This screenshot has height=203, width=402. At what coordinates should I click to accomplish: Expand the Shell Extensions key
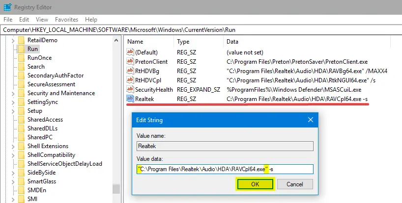point(13,147)
